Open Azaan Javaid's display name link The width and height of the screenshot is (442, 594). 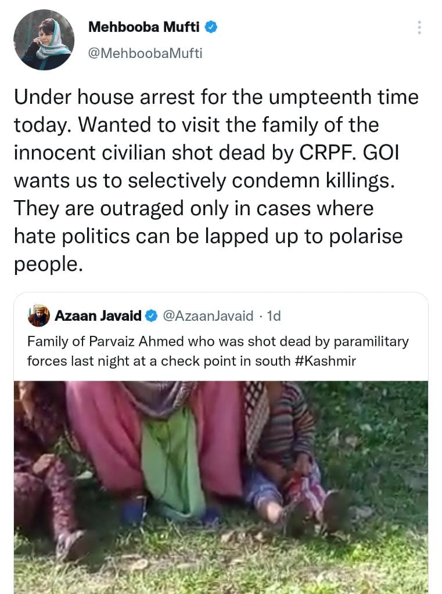(98, 316)
